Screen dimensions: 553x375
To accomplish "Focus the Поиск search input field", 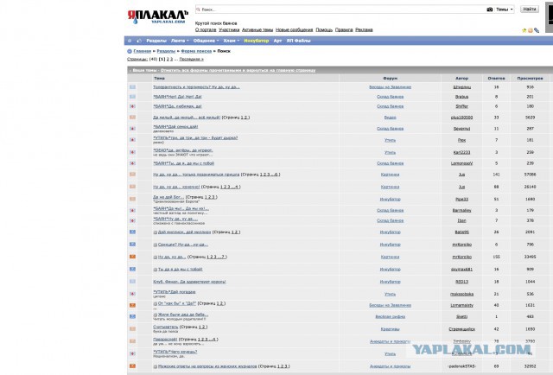I will 340,10.
